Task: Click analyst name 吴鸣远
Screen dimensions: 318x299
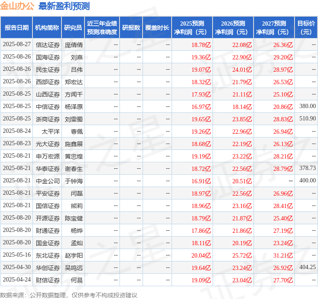Action: [74, 268]
